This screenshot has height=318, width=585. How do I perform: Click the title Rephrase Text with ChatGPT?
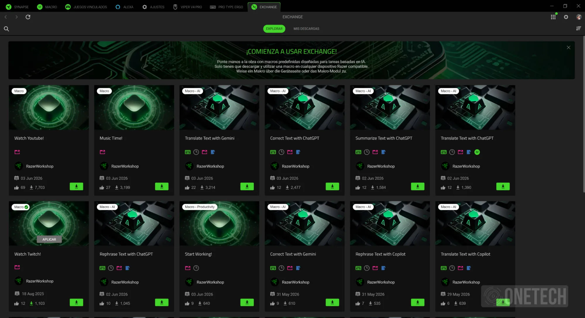[x=126, y=254]
